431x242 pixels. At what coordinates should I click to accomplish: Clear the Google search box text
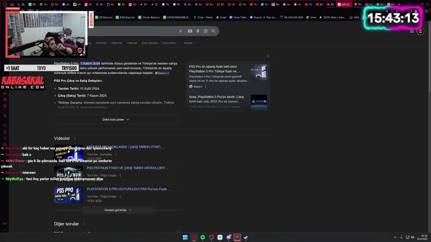pos(180,31)
